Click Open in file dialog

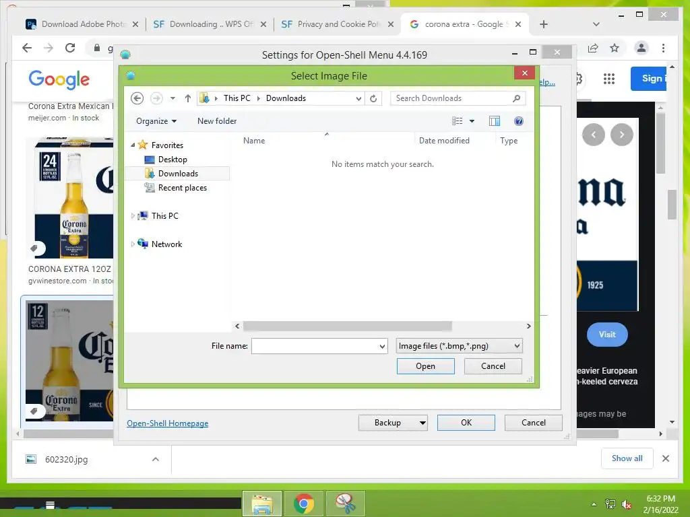[426, 366]
